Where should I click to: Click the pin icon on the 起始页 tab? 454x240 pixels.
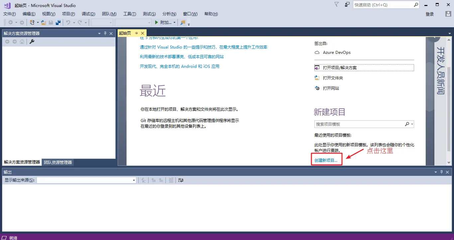(x=137, y=33)
